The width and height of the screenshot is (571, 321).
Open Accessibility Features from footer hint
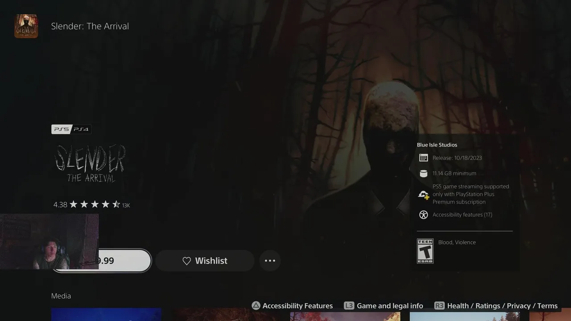[298, 306]
